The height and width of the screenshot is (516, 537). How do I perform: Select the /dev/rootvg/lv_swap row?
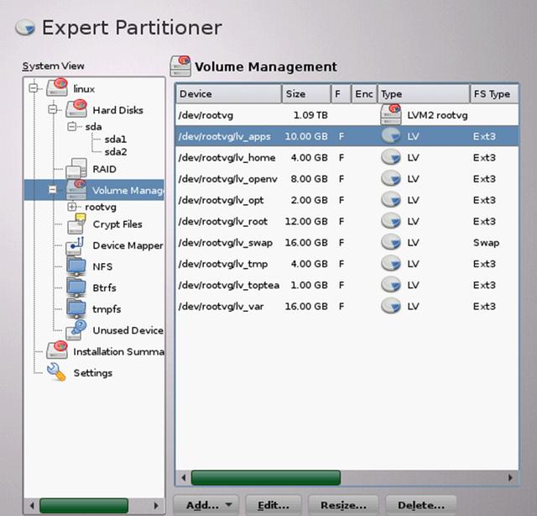point(347,243)
